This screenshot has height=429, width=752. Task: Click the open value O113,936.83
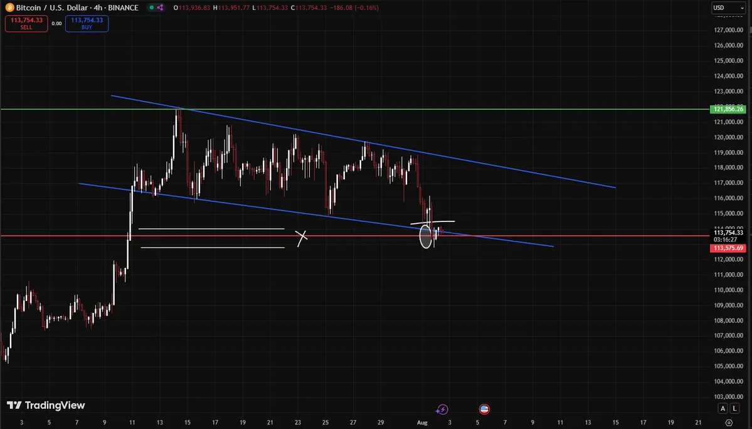coord(192,8)
